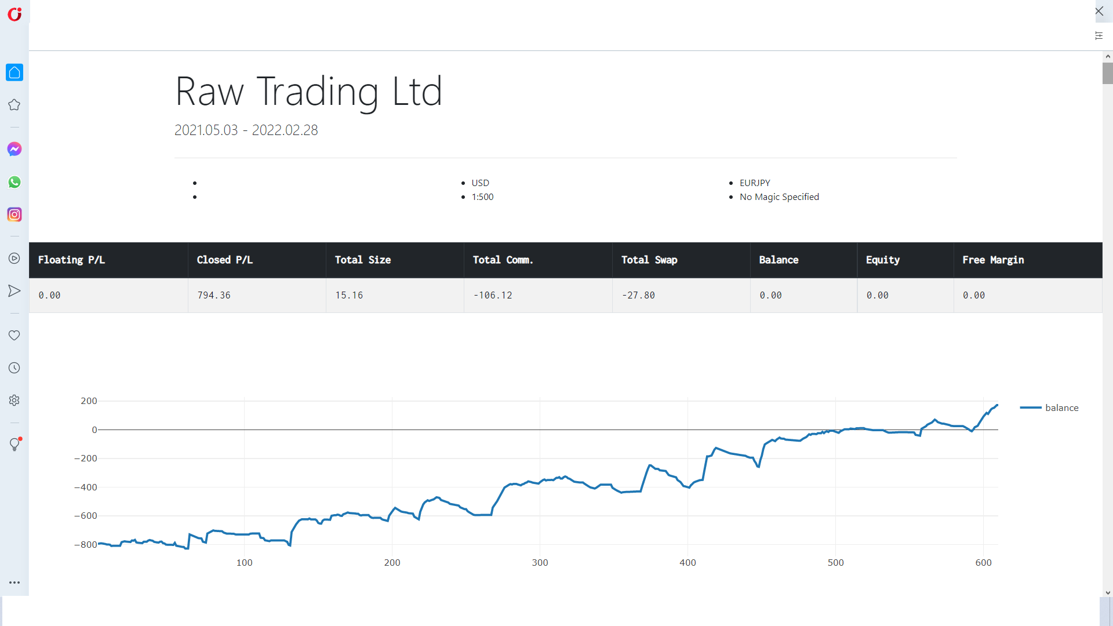The image size is (1113, 626).
Task: Toggle the balance legend entry
Action: coord(1049,407)
